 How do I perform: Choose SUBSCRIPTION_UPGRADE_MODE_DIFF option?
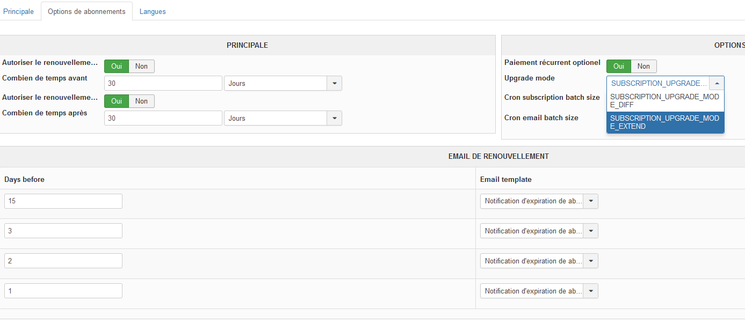pos(665,100)
